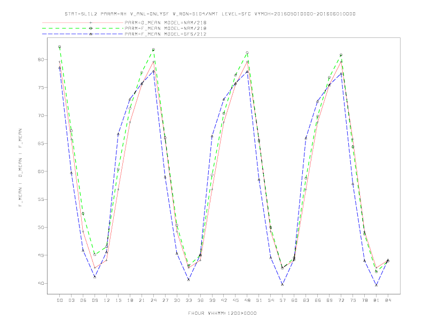Click x-axis tick label 09
This screenshot has height=327, width=423.
click(95, 300)
